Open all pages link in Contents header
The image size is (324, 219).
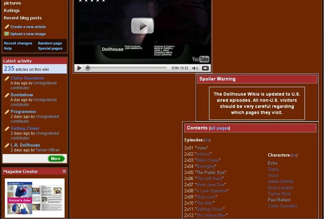[x=219, y=128]
